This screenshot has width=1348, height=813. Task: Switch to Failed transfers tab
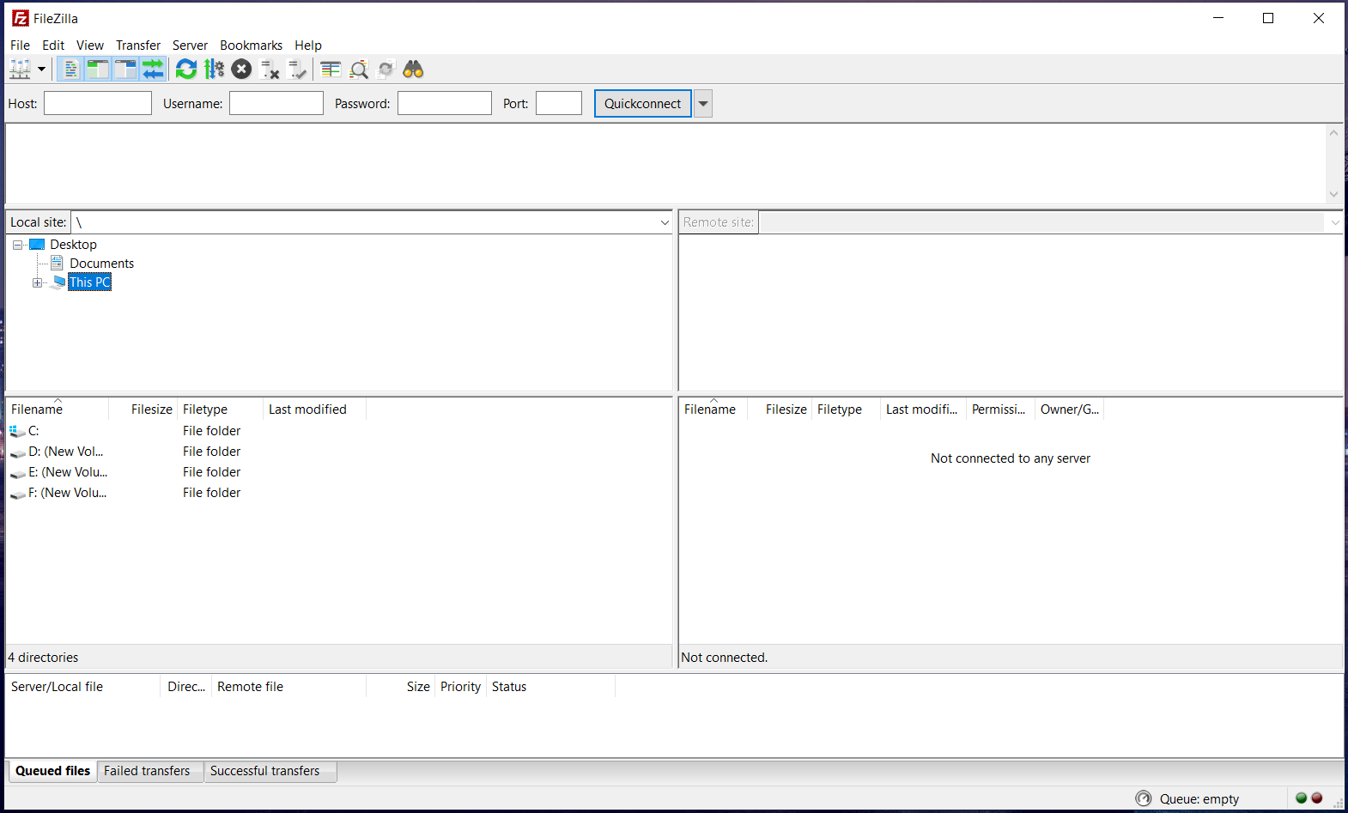click(147, 771)
